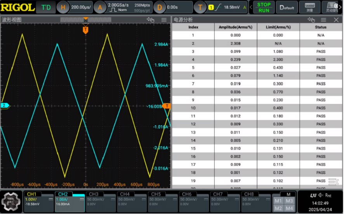Click the rising edge trigger slope icon

tap(218, 7)
